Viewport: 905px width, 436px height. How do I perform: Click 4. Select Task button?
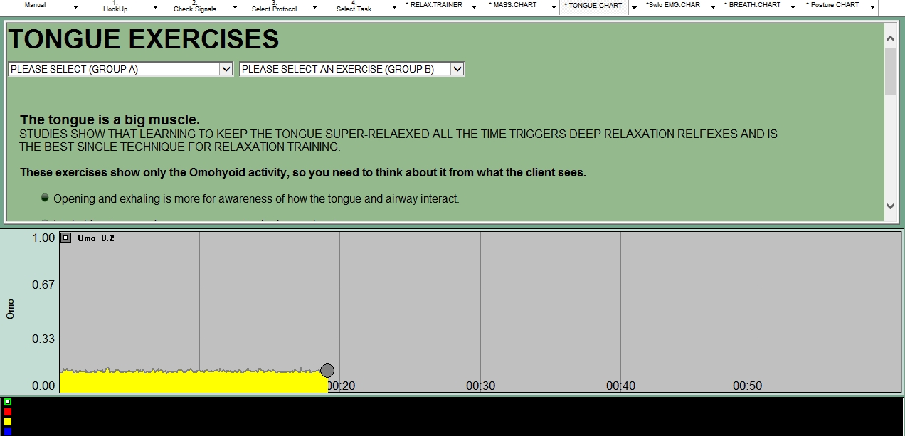coord(354,7)
